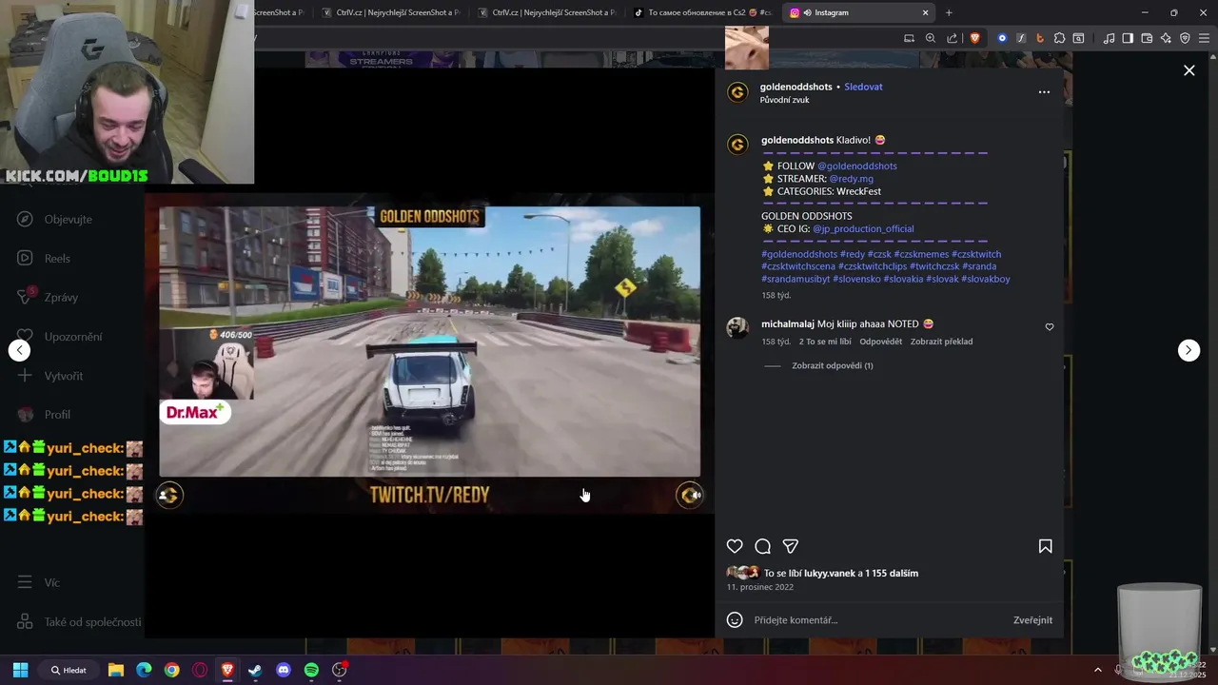Follow goldenoddshots via Sledovat
1218x685 pixels.
[863, 87]
